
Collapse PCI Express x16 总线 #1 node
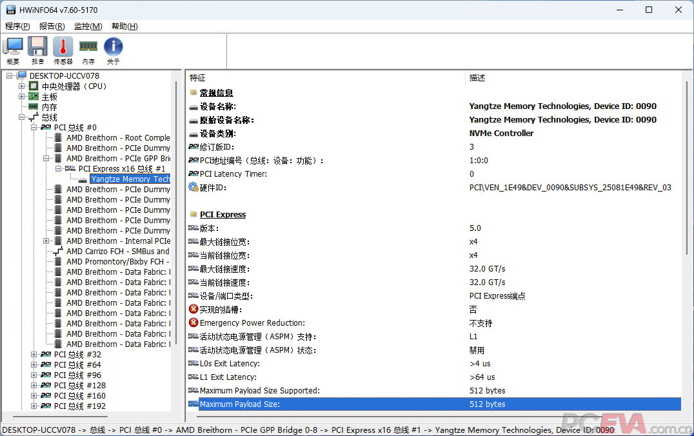58,168
